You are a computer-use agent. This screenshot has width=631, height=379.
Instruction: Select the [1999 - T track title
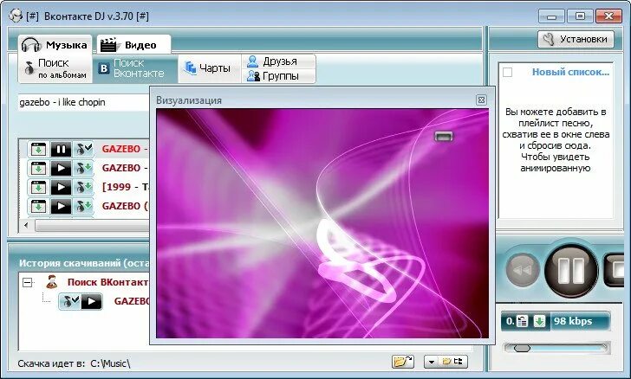pos(126,187)
